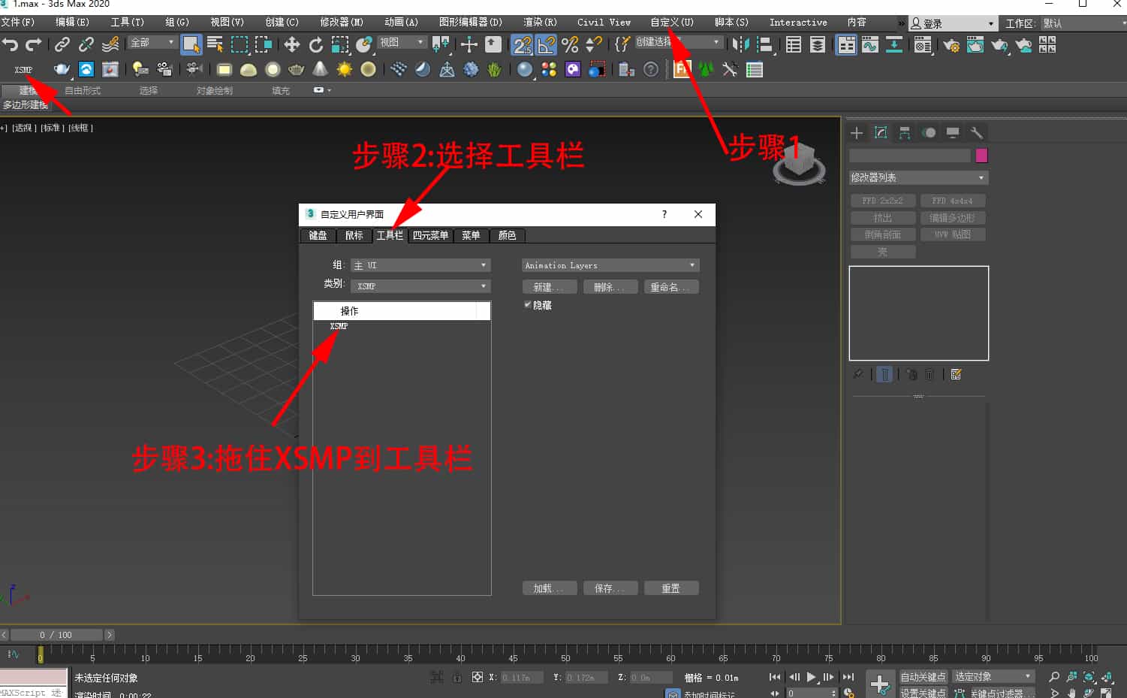
Task: Toggle the 2.5D Snaps icon
Action: click(x=523, y=45)
